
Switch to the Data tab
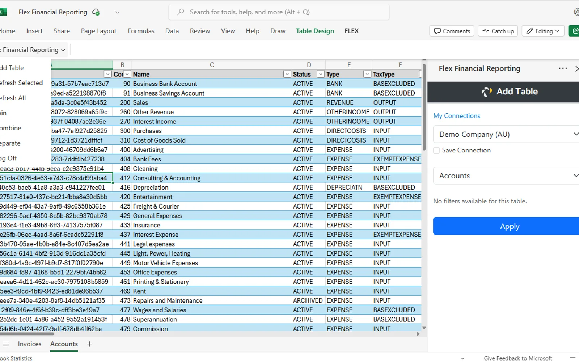pos(172,31)
